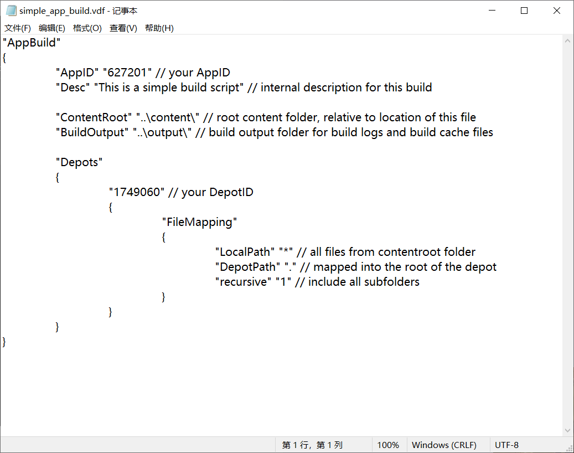Click the UTF-8 encoding status entry
The image size is (574, 453).
click(x=506, y=445)
